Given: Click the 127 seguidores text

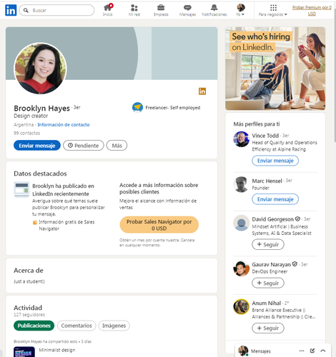Looking at the screenshot, I should pos(29,315).
